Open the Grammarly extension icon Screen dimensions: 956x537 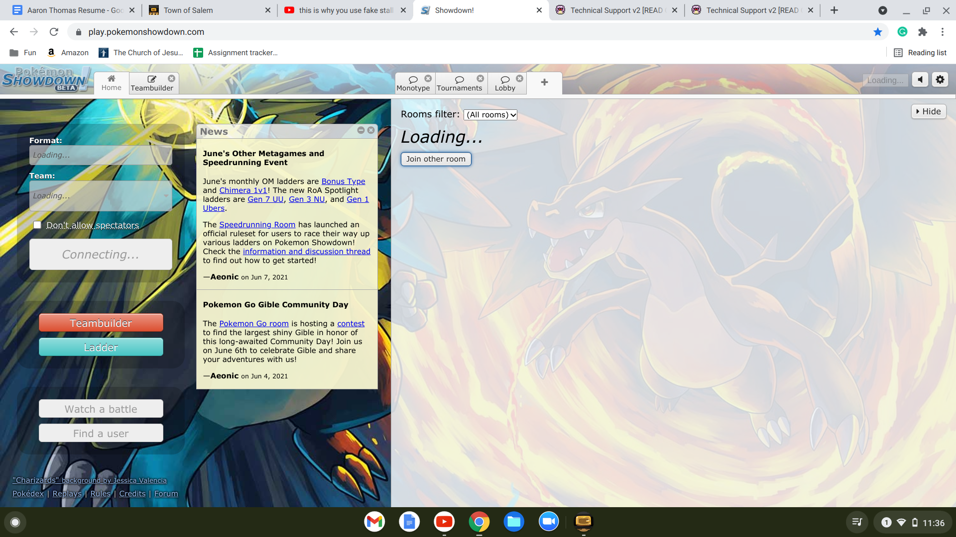click(x=902, y=32)
